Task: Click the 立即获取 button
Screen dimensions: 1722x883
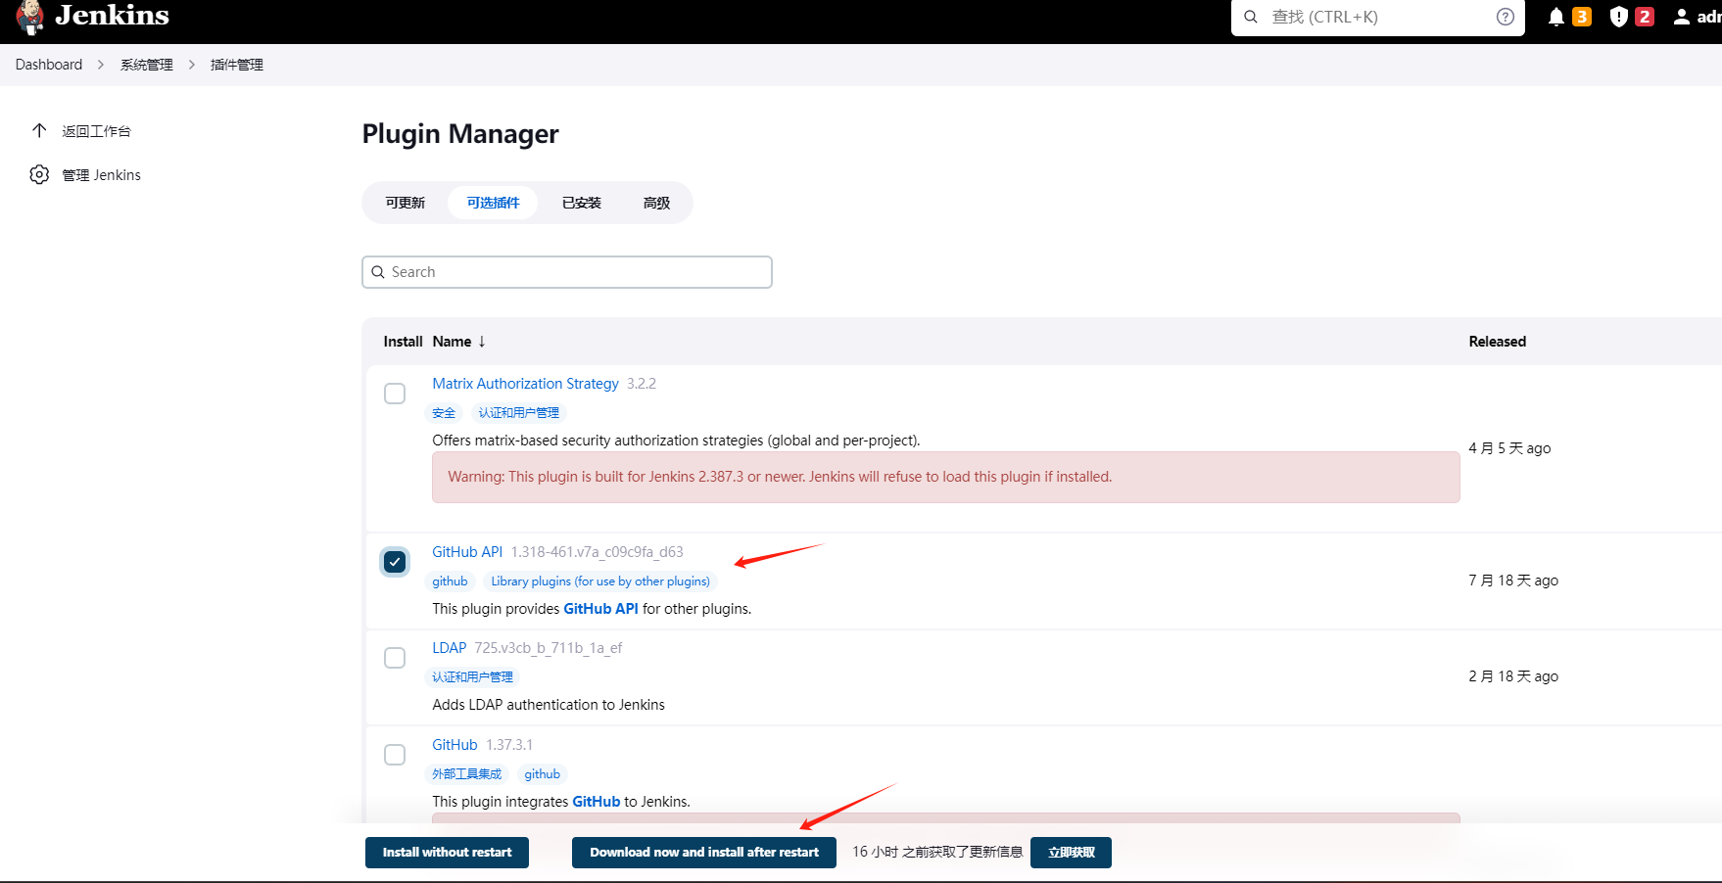Action: 1071,853
